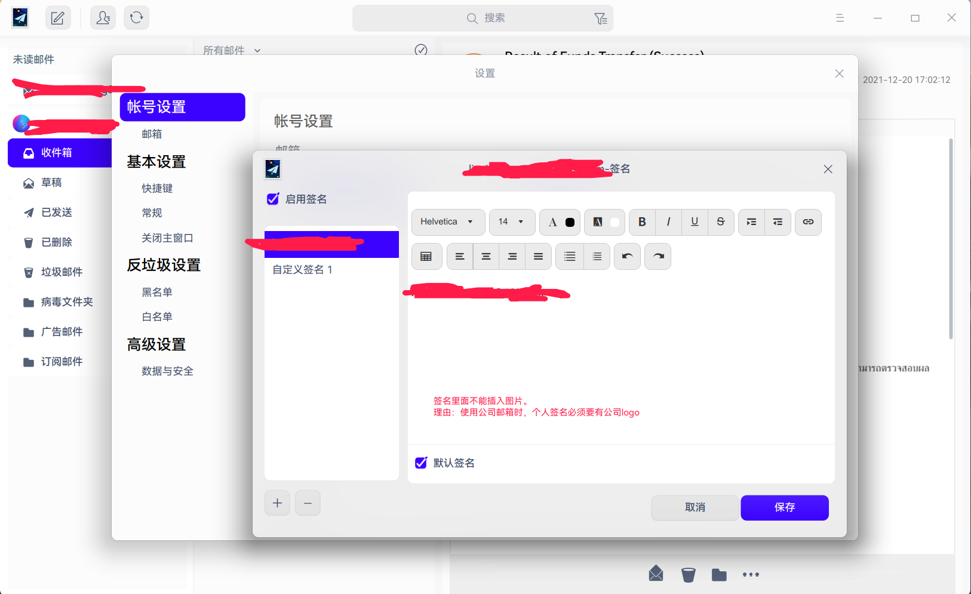
Task: Redo the last edit in signature
Action: [x=658, y=257]
